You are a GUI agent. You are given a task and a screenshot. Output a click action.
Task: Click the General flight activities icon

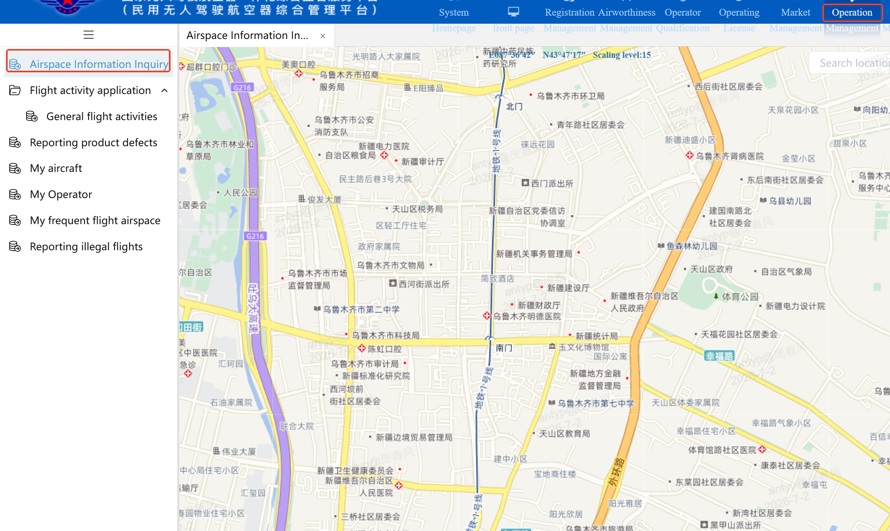(x=32, y=116)
